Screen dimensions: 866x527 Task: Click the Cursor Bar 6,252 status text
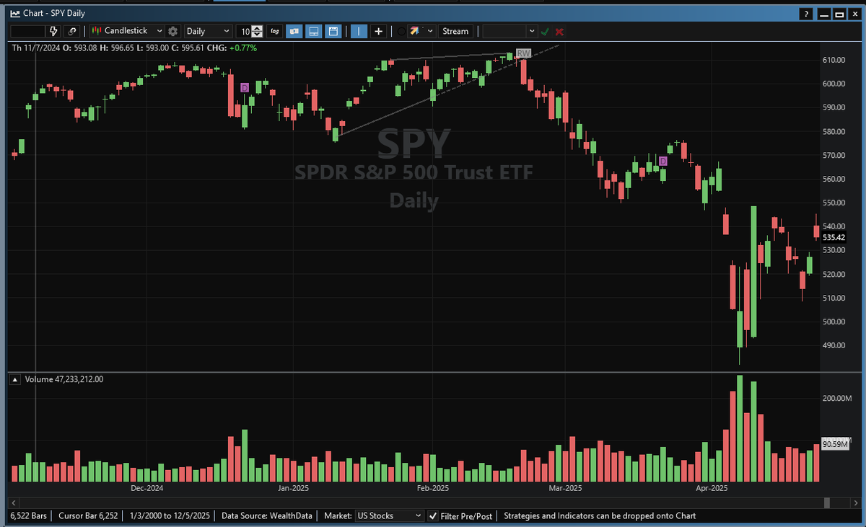(87, 516)
